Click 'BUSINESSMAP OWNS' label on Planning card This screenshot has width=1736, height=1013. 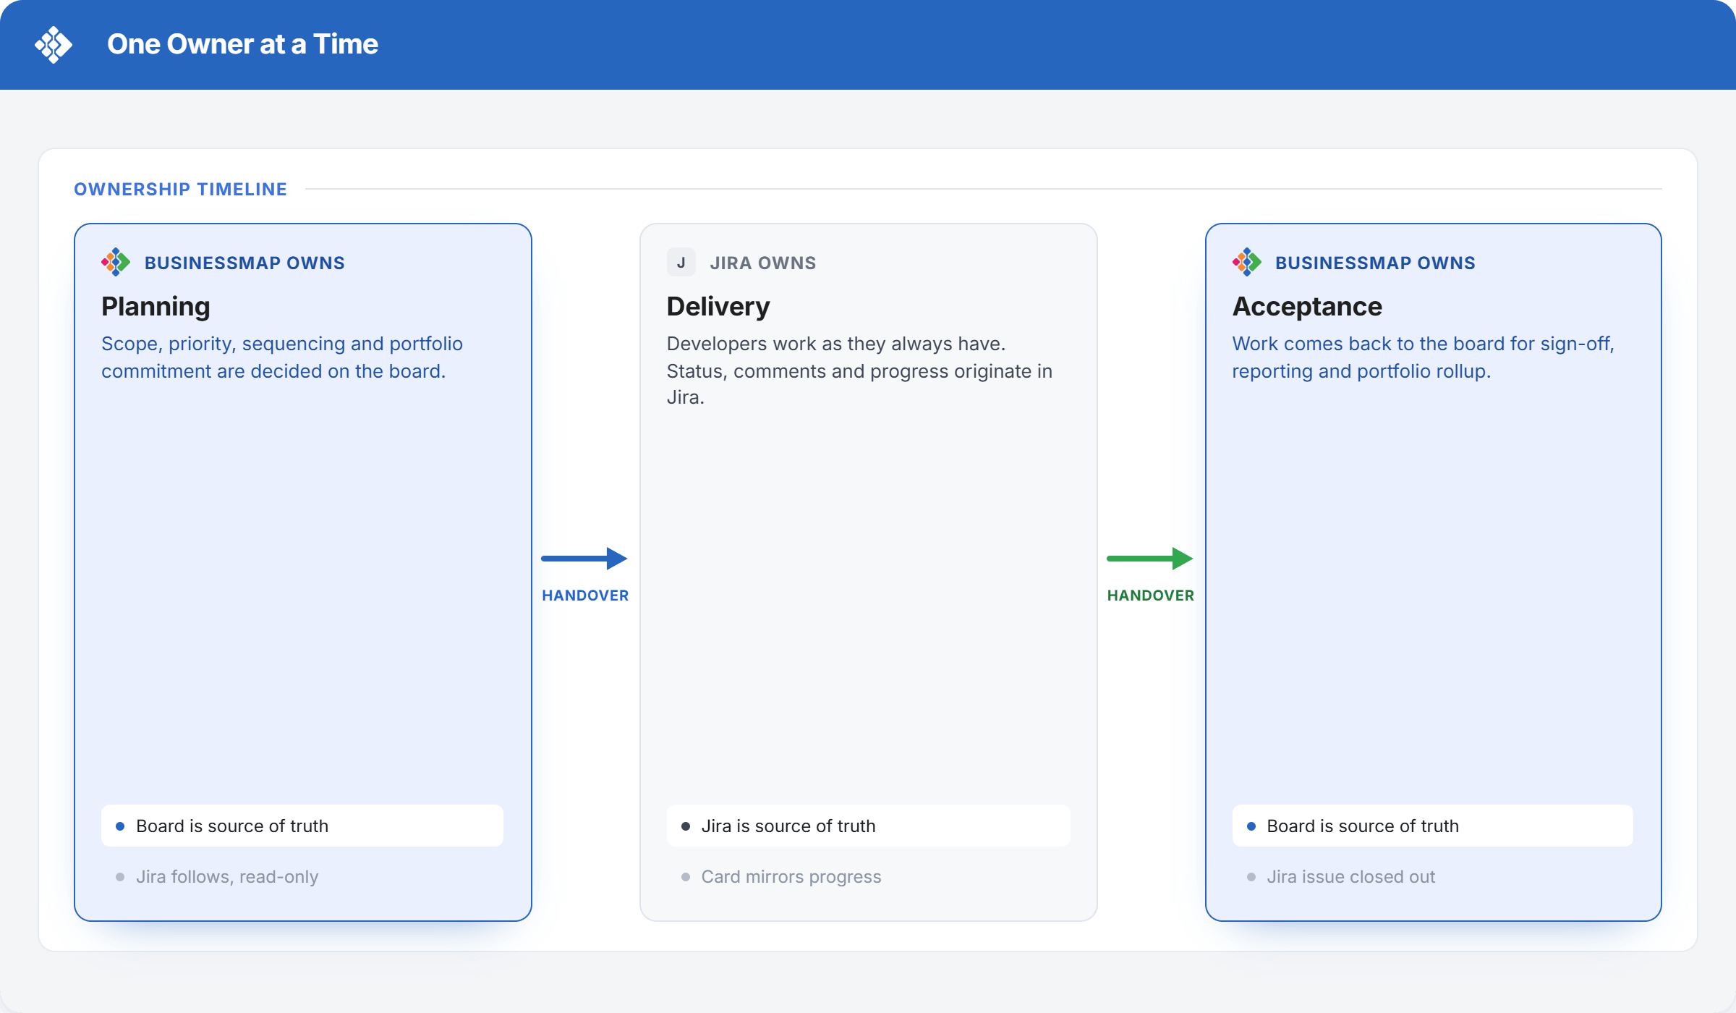244,263
